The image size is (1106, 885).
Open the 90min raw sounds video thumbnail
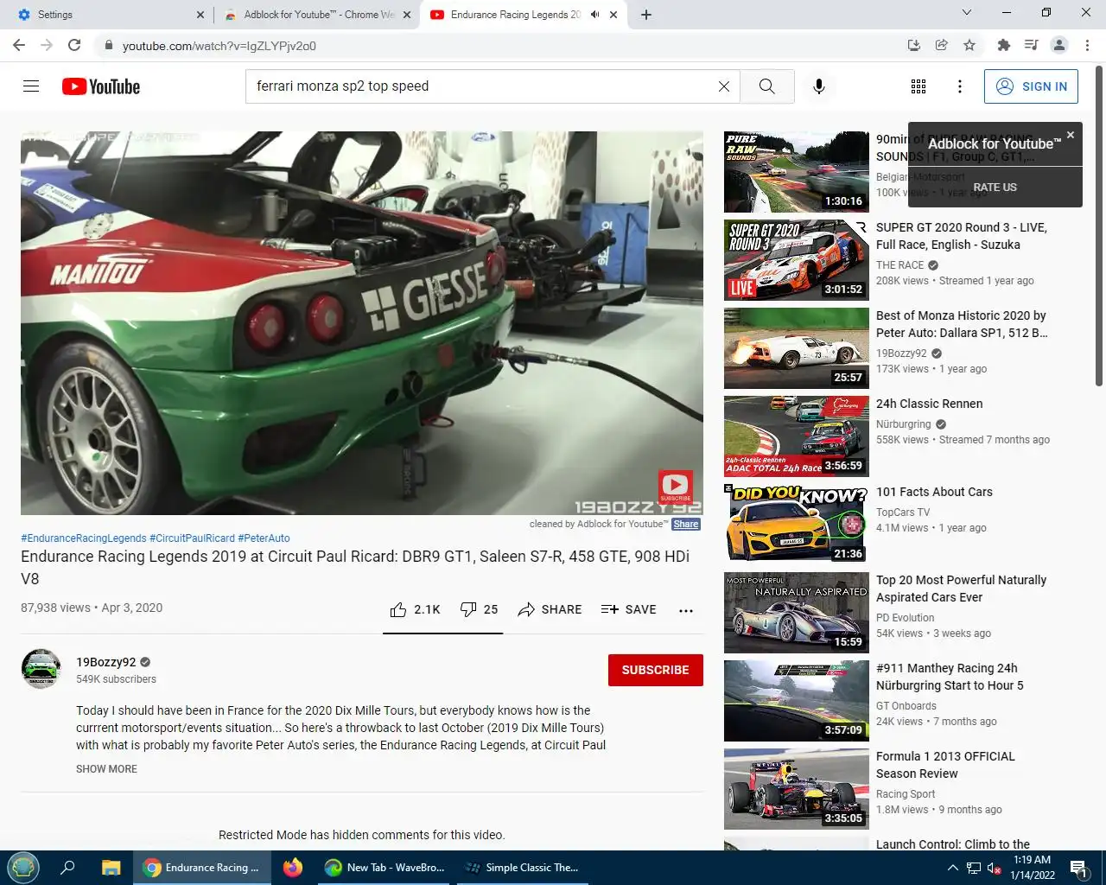tap(797, 172)
